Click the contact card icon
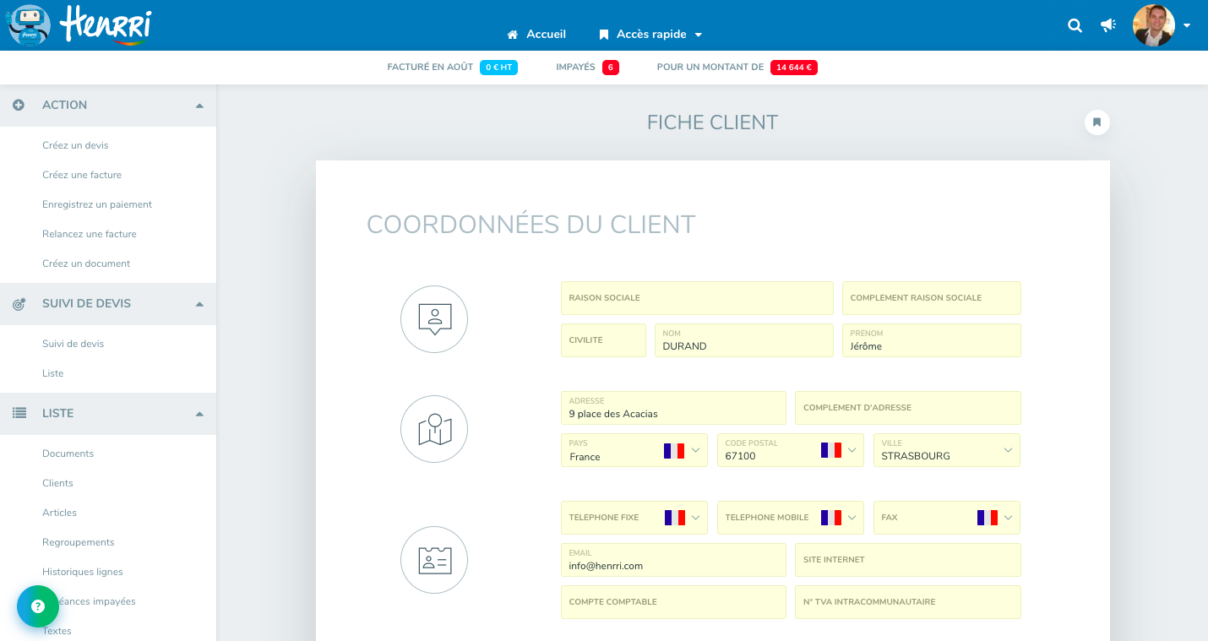The height and width of the screenshot is (641, 1208). click(434, 560)
